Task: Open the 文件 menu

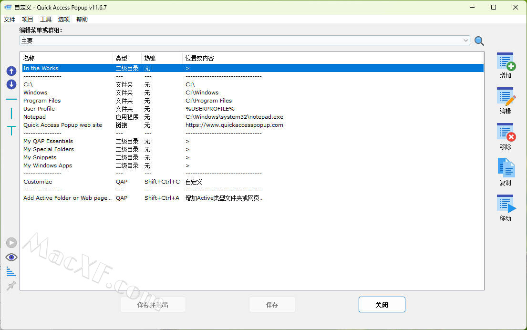Action: (x=10, y=20)
